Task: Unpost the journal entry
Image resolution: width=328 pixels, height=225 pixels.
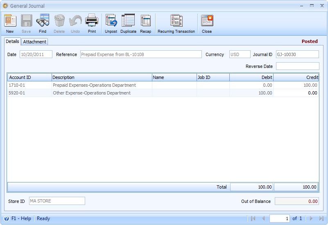Action: click(x=111, y=20)
